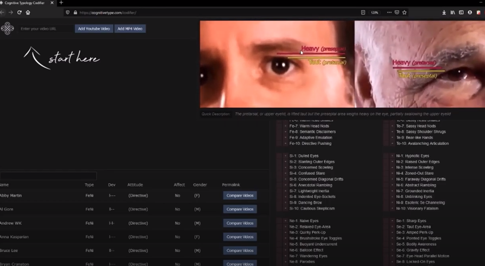Click the Permalink column header
485x266 pixels.
(x=231, y=185)
